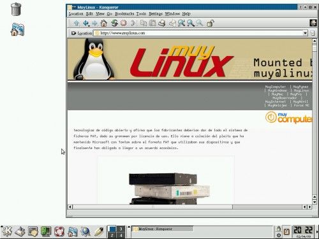Click the horizontal scrollbar thumb
This screenshot has height=239, width=319.
click(x=152, y=206)
